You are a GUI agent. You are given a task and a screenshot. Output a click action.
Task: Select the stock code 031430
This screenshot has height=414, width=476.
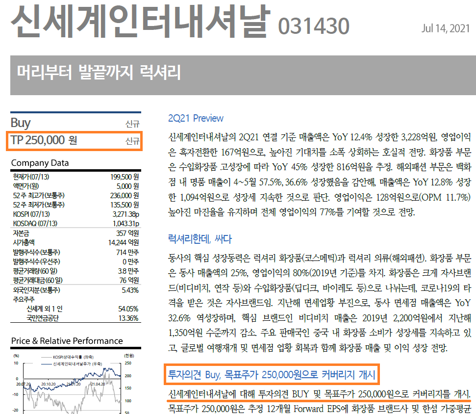[x=314, y=26]
